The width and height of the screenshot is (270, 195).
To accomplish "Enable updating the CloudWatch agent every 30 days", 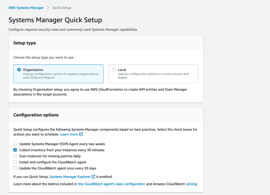I will click(x=15, y=168).
